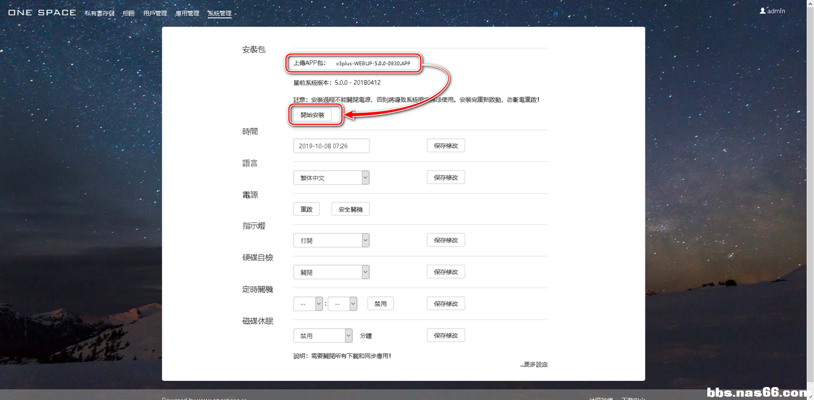Image resolution: width=814 pixels, height=400 pixels.
Task: Open 用戶管理 in the top navigation
Action: point(155,13)
